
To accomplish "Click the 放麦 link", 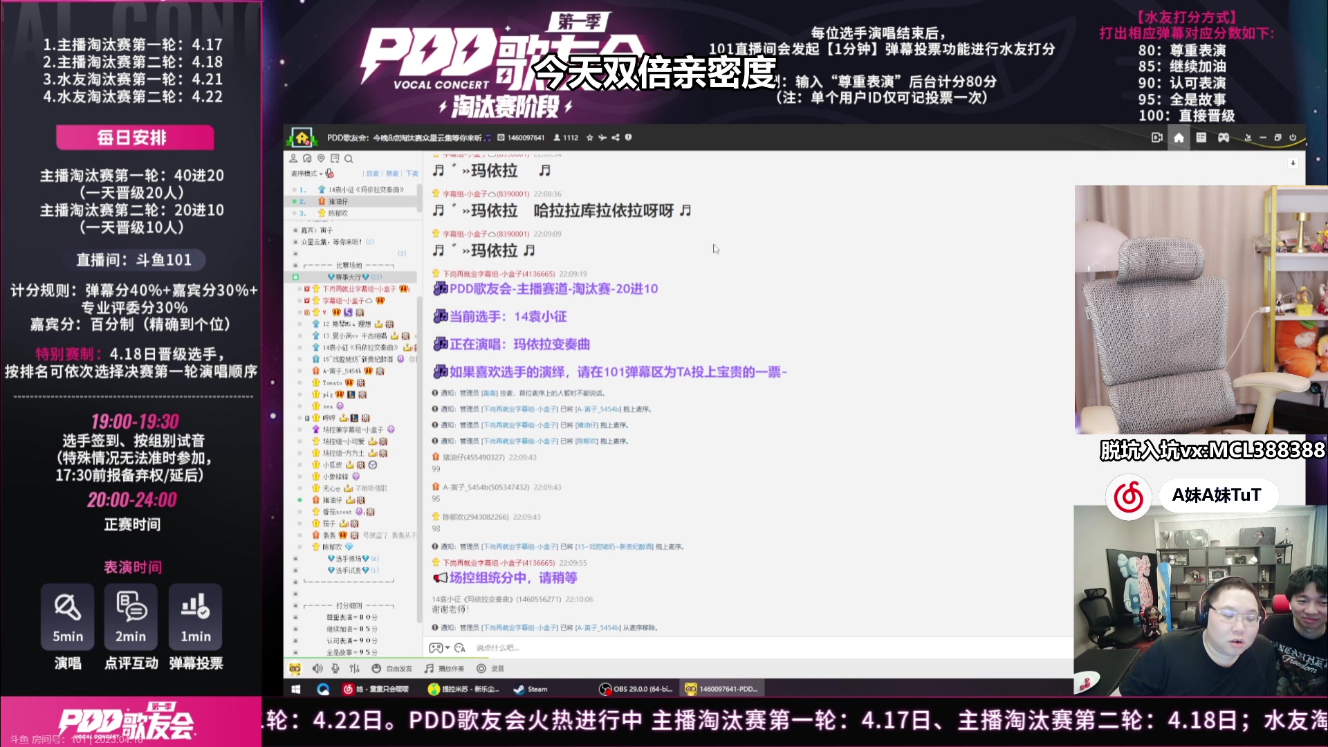I will click(373, 174).
